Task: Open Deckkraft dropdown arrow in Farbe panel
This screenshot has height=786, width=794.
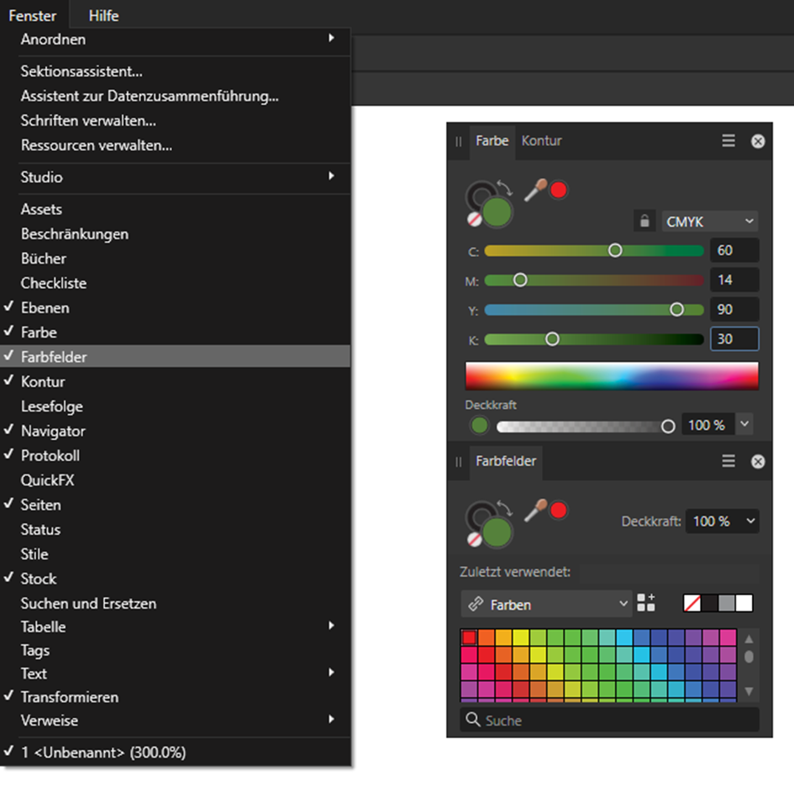Action: coord(744,424)
